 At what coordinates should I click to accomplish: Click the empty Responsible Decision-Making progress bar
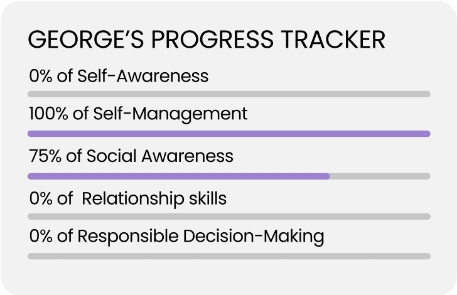[x=229, y=256]
